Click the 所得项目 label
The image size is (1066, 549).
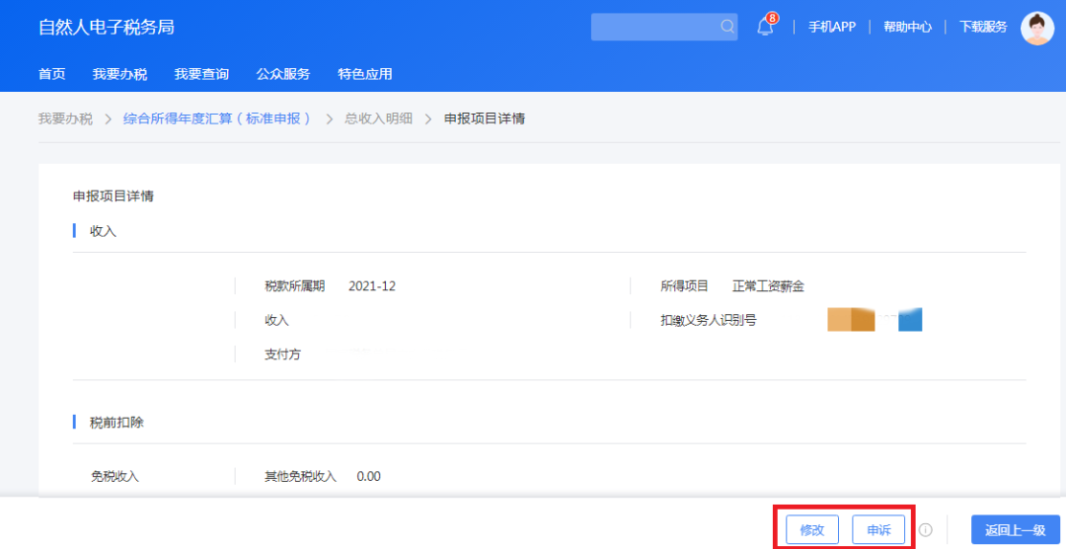(x=685, y=286)
